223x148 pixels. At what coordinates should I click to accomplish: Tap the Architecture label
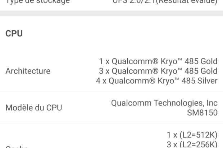pyautogui.click(x=28, y=71)
